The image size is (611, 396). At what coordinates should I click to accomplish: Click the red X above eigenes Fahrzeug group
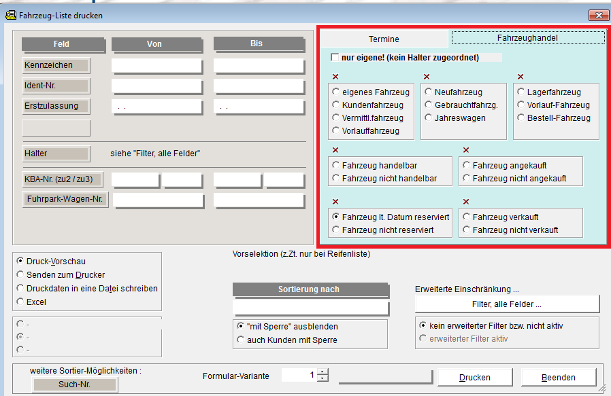pyautogui.click(x=334, y=77)
